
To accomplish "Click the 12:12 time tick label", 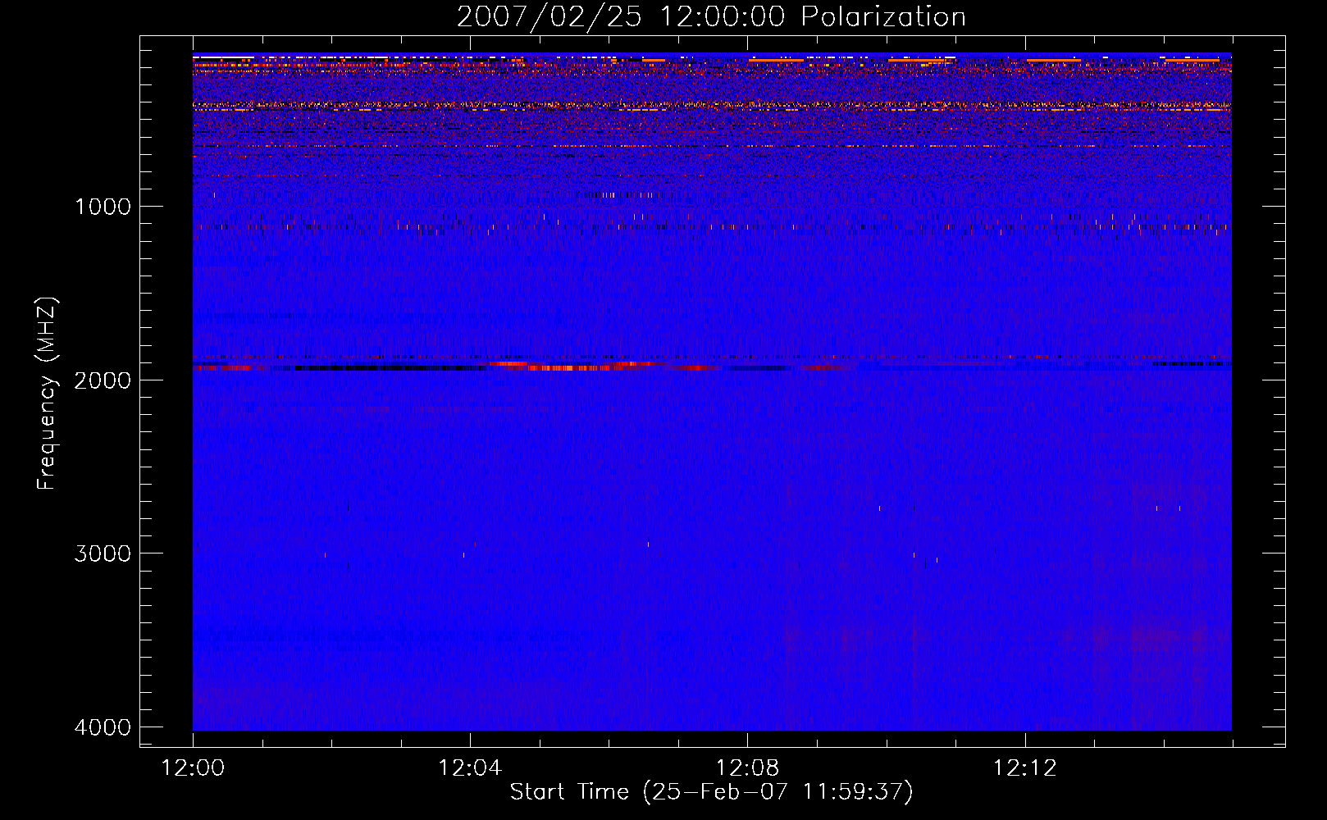I will pyautogui.click(x=1025, y=768).
